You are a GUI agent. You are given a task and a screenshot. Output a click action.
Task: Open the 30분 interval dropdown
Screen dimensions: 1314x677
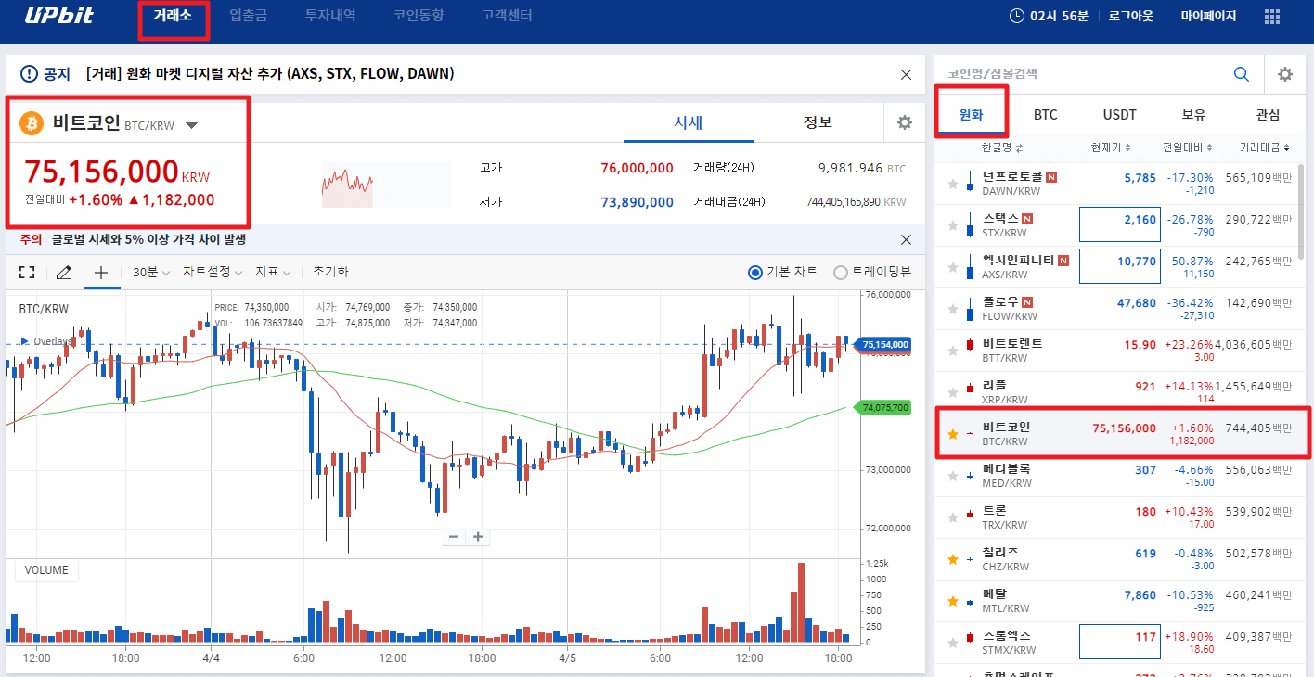point(151,272)
